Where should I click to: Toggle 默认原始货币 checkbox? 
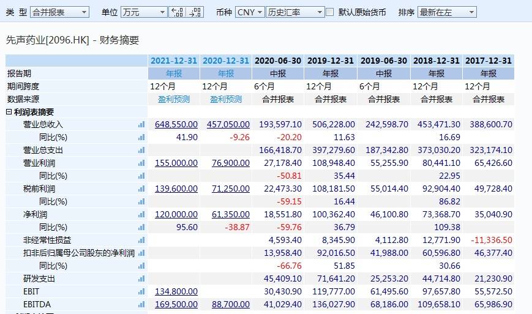tap(329, 12)
